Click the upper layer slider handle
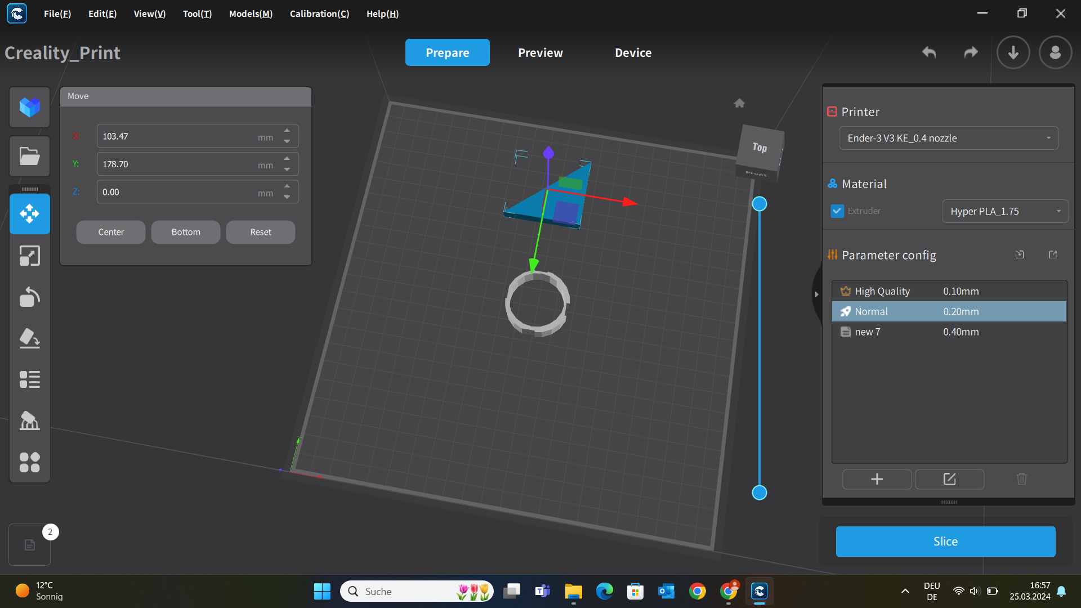This screenshot has width=1081, height=608. tap(760, 204)
